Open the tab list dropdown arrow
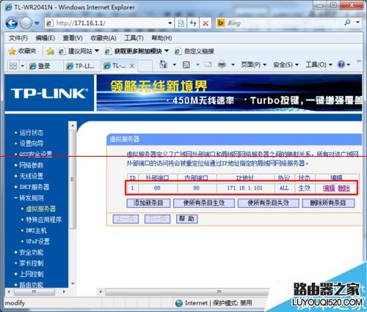 coord(22,66)
